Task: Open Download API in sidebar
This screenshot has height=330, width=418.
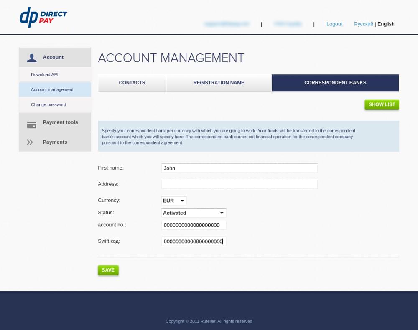Action: [x=45, y=74]
